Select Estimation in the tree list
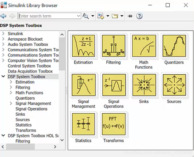 click(x=25, y=82)
